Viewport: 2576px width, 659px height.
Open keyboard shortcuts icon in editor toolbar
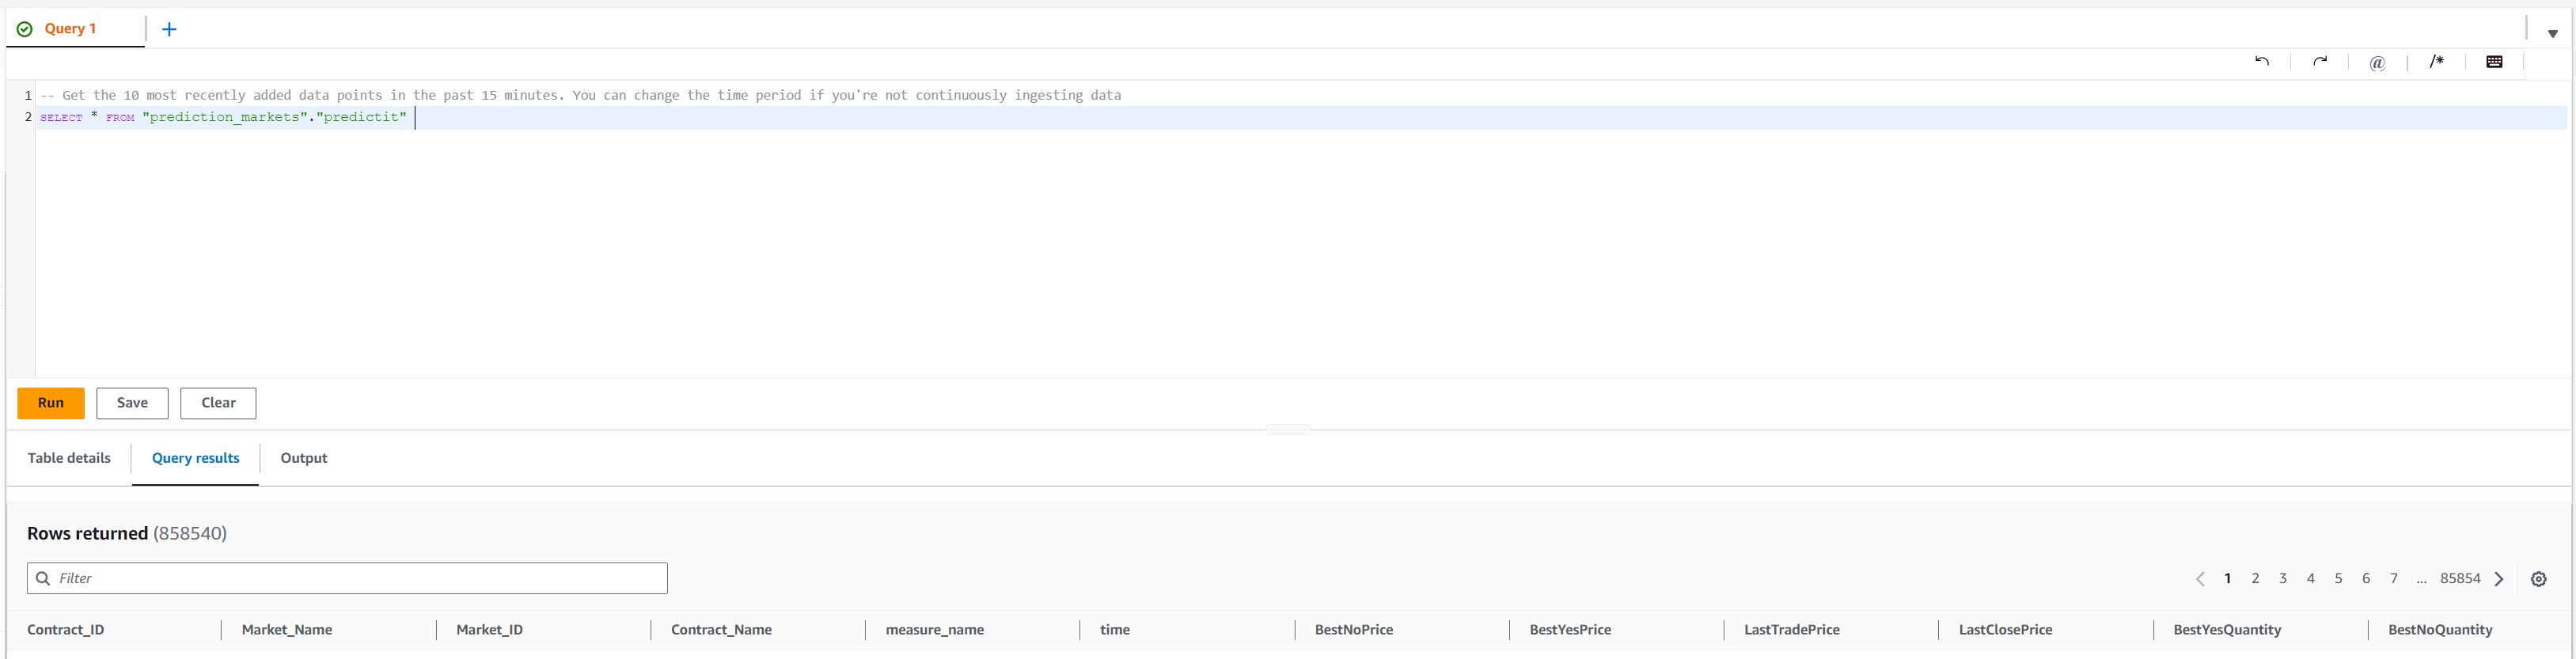click(x=2494, y=62)
